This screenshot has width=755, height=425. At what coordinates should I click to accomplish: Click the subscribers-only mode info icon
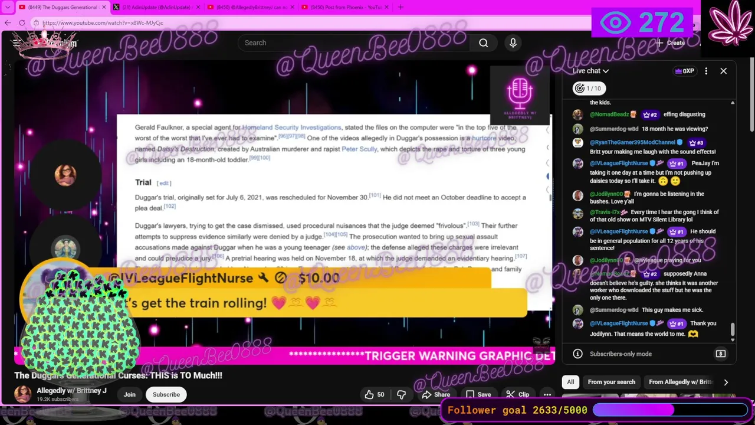click(578, 354)
